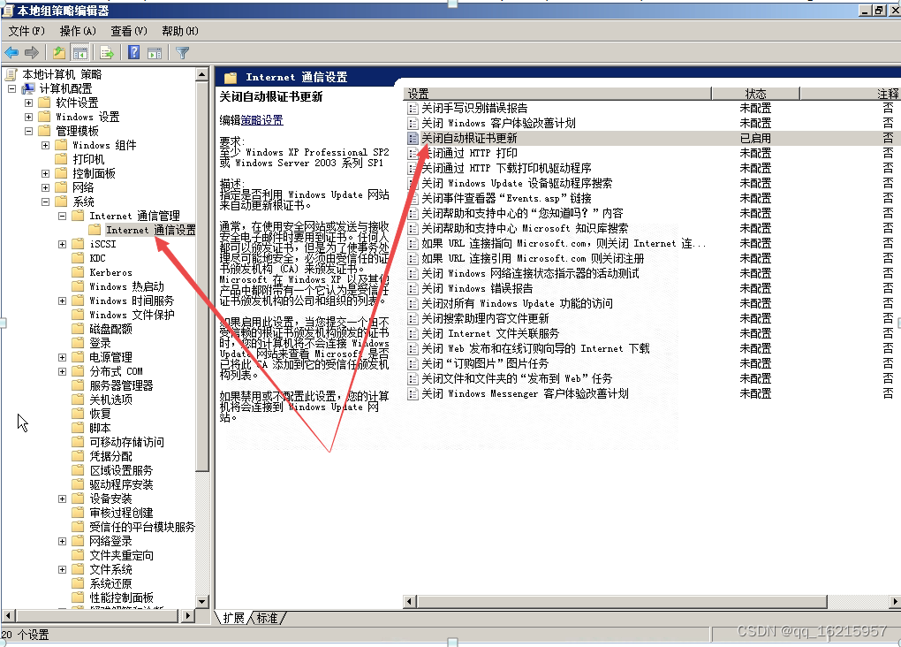
Task: Select the 可移动存储访问 tree item
Action: (x=126, y=442)
